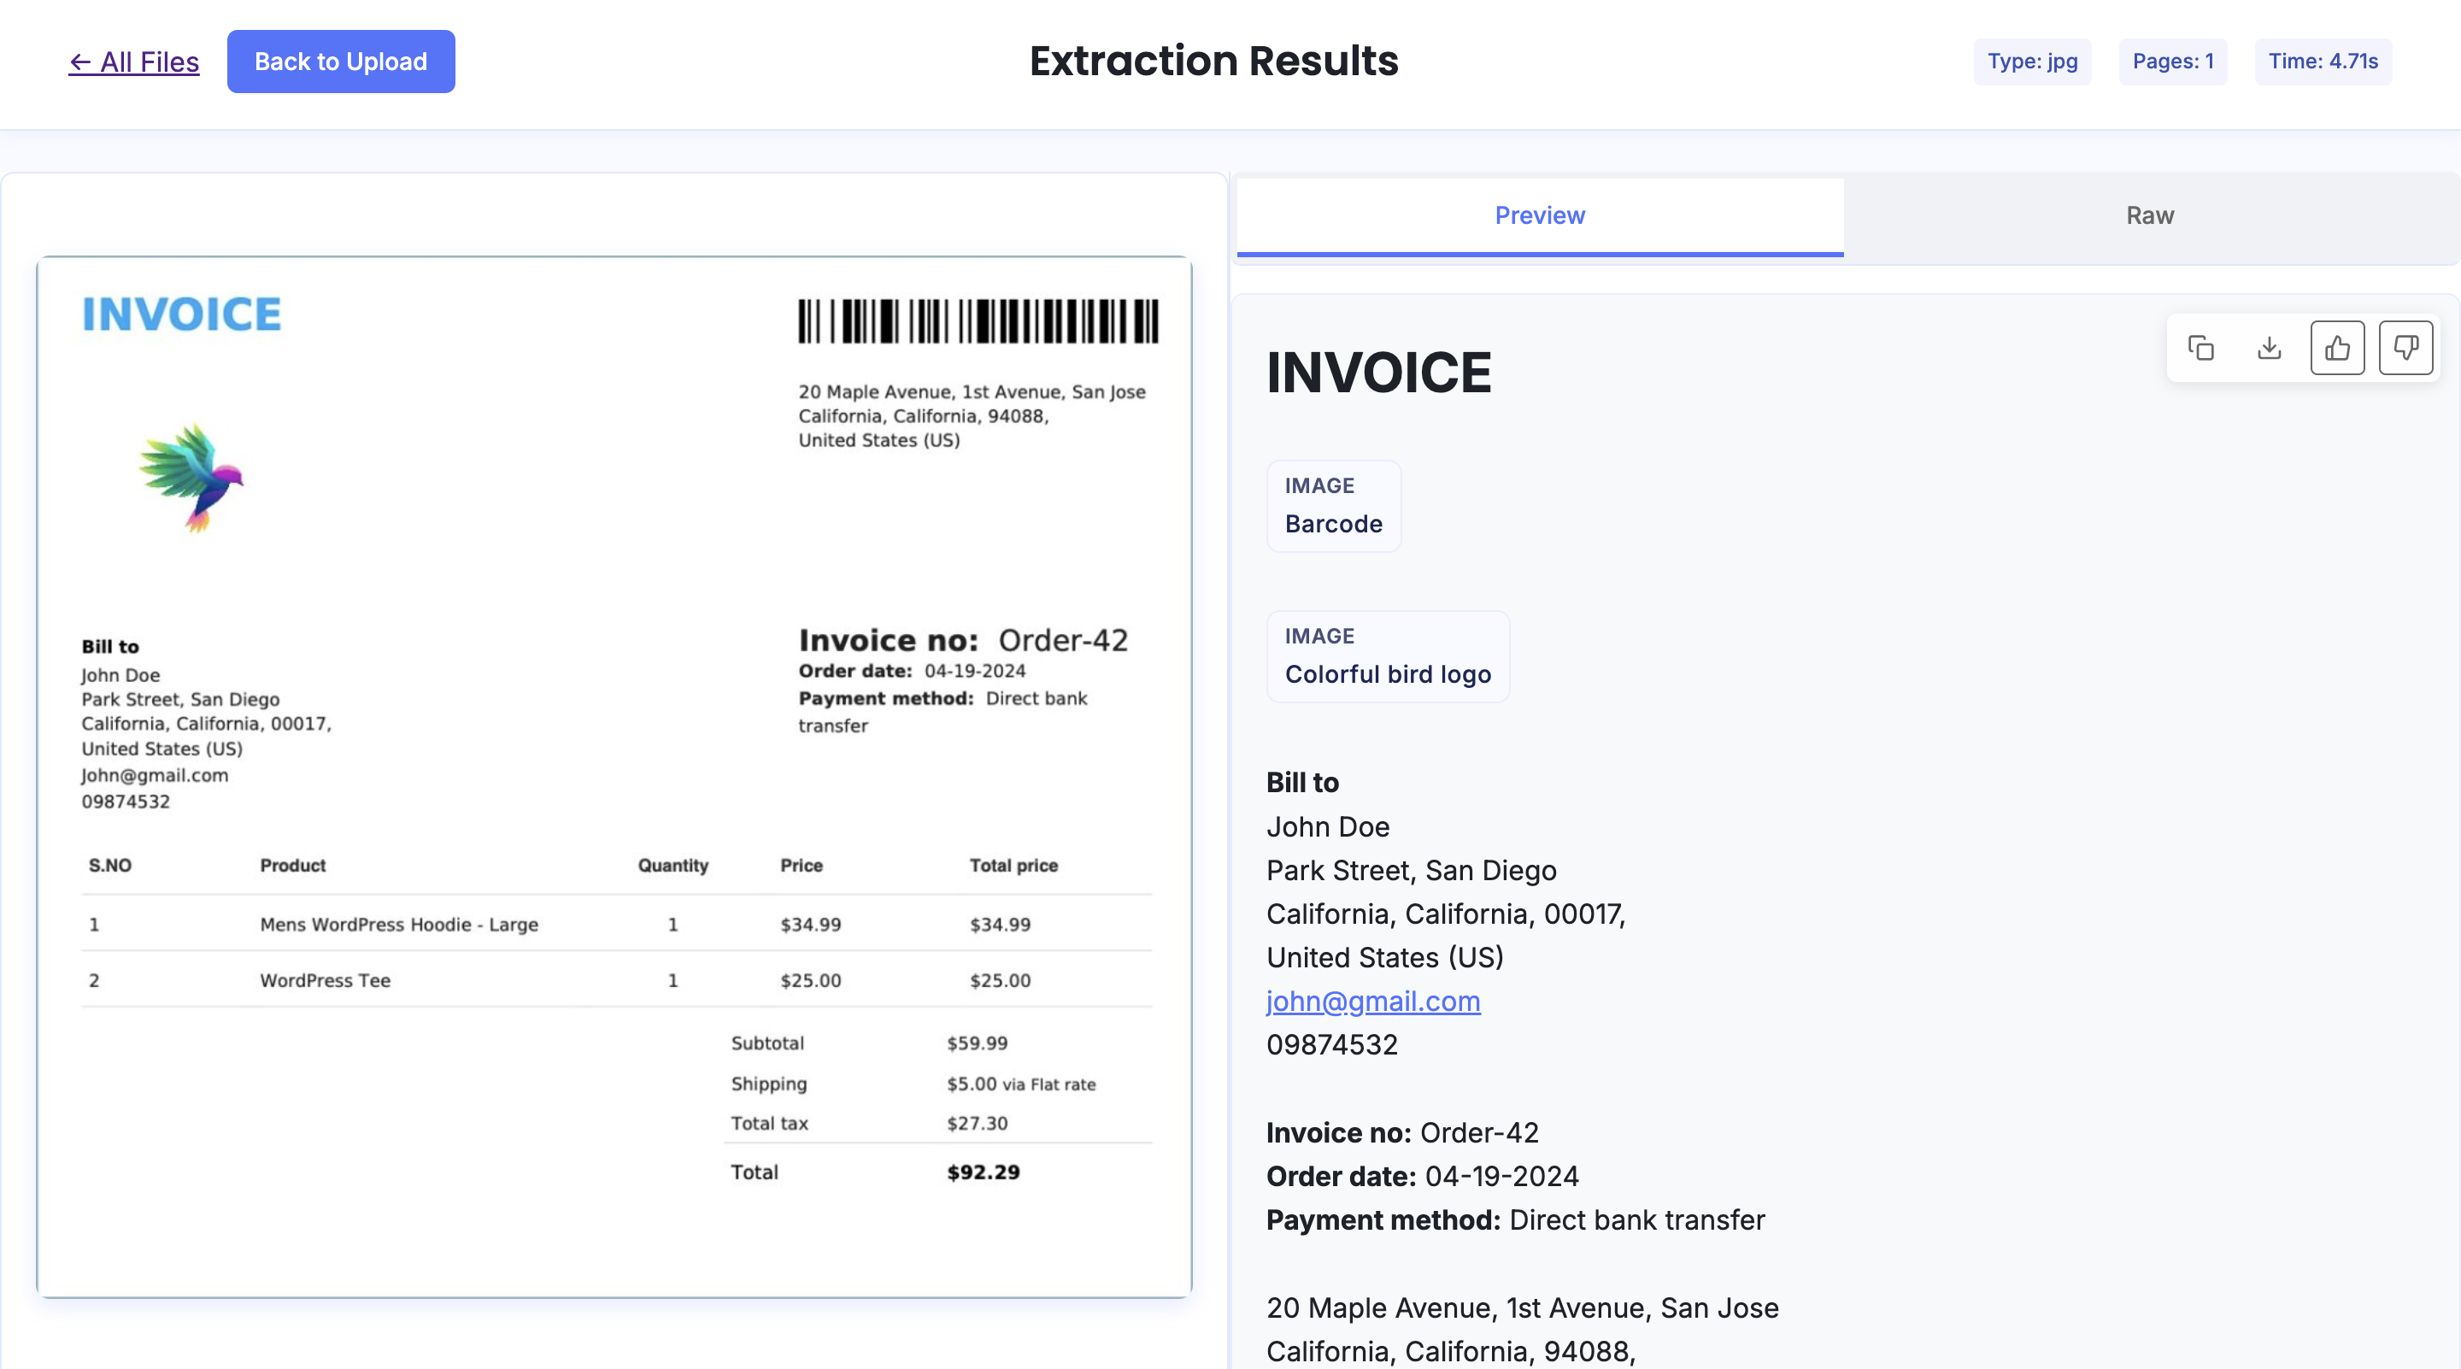This screenshot has height=1369, width=2461.
Task: Click the barcode on the invoice image
Action: click(978, 321)
